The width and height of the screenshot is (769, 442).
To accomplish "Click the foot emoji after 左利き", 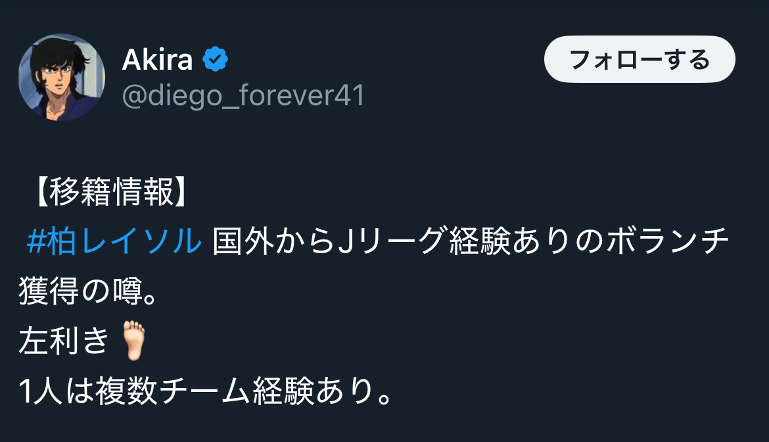I will [x=133, y=341].
